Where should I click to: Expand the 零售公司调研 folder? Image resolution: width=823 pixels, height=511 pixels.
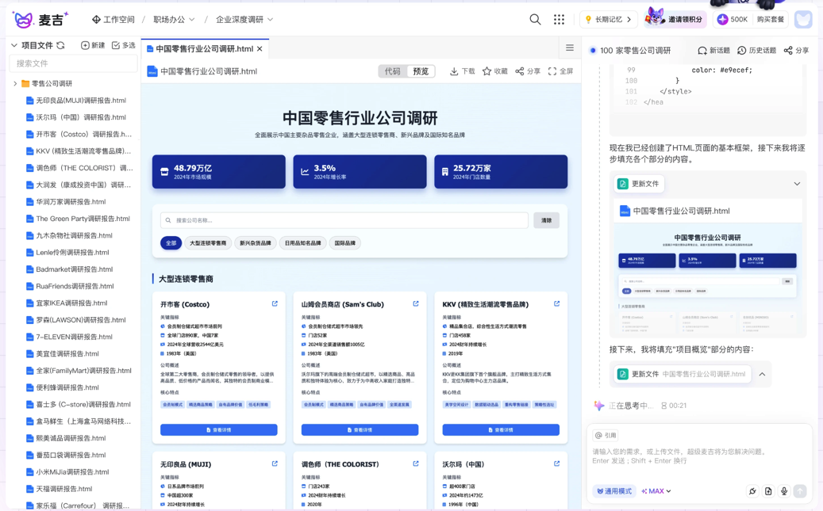15,83
